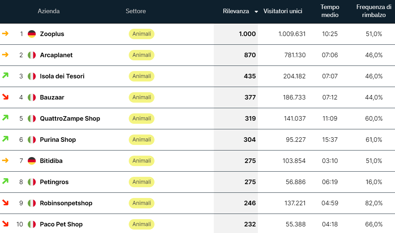Sort by Visitatori unici column header
Screen dimensions: 395x233
pyautogui.click(x=283, y=11)
